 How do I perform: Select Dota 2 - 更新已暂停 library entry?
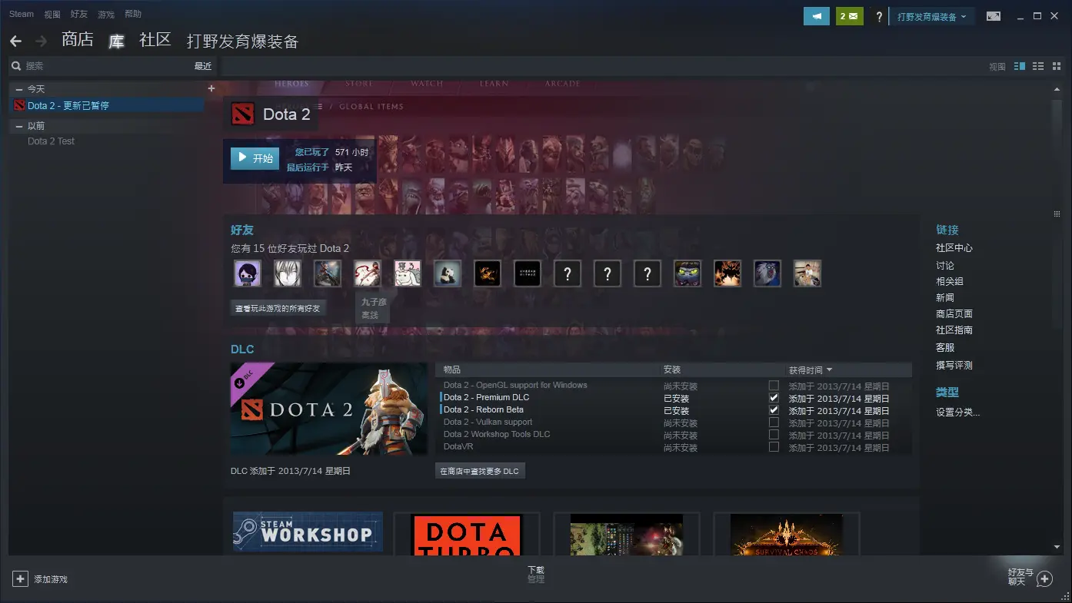107,105
